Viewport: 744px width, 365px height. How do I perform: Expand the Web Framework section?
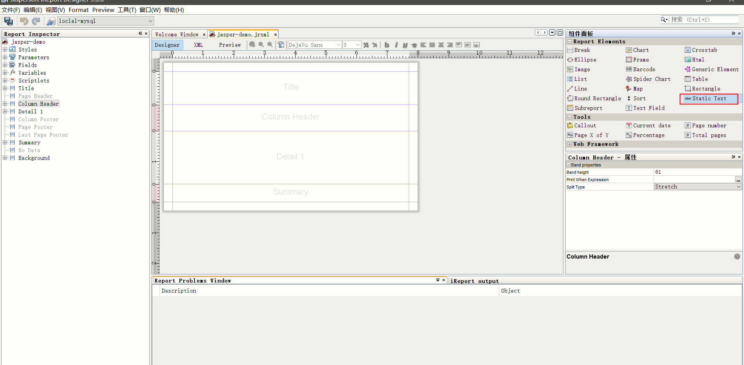click(x=570, y=144)
